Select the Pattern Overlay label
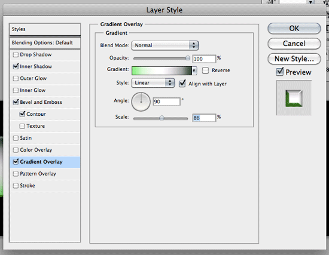Viewport: 329px width, 255px height. (x=38, y=174)
